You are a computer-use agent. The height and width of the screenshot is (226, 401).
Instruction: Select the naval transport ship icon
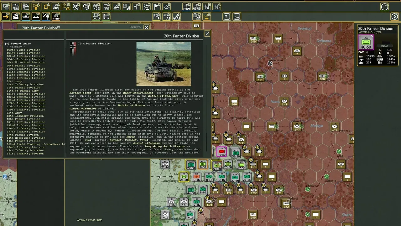26,16
